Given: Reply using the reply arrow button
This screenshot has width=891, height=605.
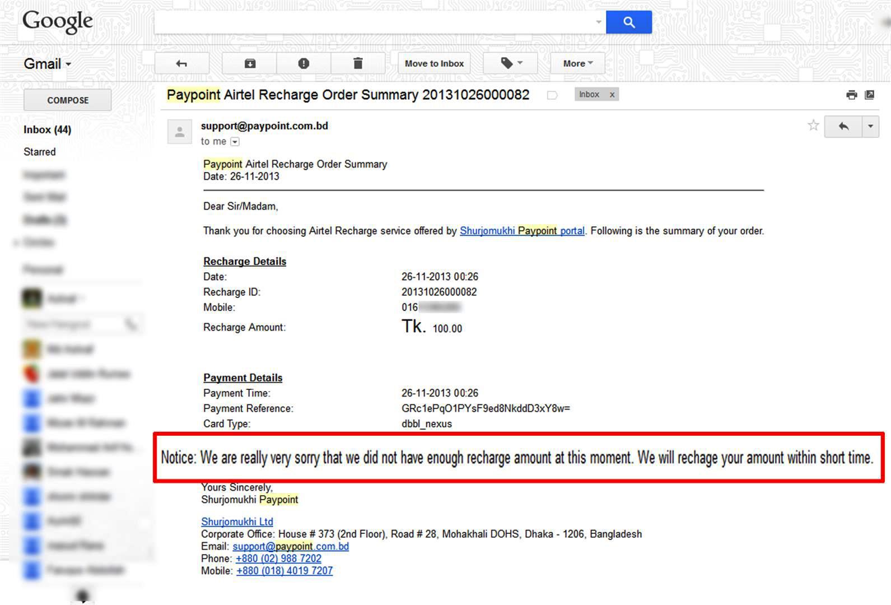Looking at the screenshot, I should click(843, 126).
